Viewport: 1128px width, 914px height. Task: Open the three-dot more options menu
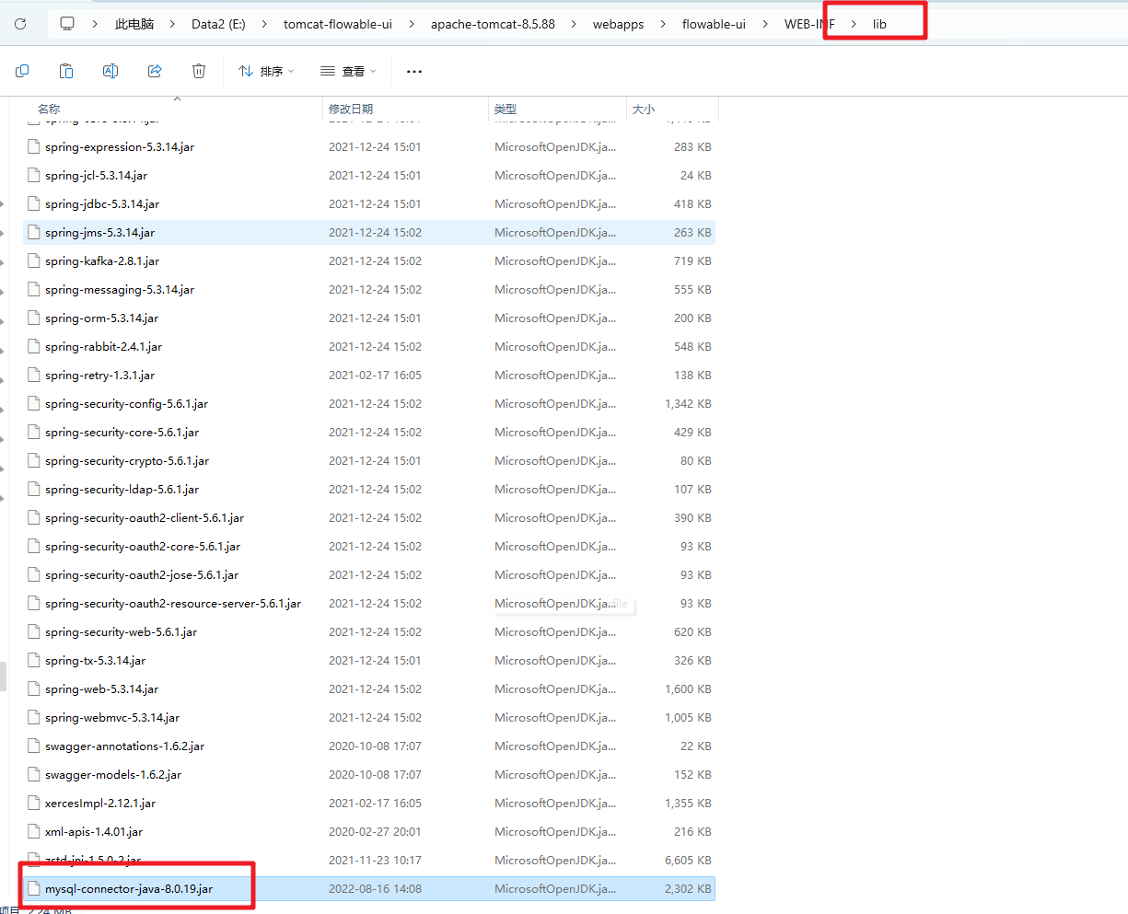[x=414, y=71]
